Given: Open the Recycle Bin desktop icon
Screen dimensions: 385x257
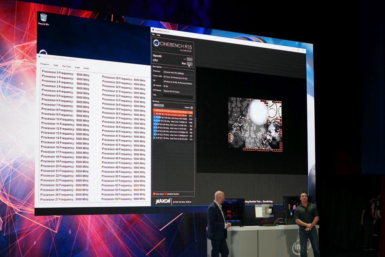Looking at the screenshot, I should 43,19.
